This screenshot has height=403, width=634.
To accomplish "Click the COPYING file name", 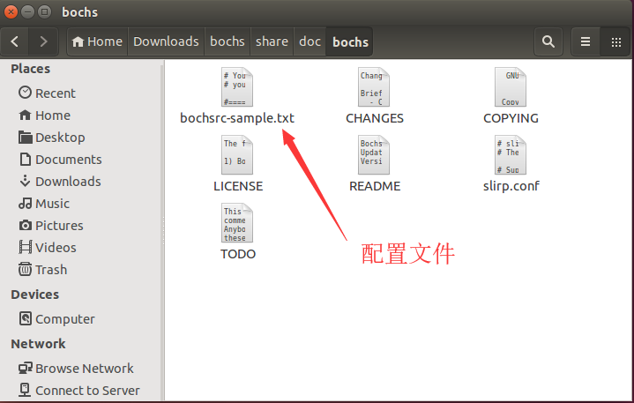I will [x=511, y=118].
